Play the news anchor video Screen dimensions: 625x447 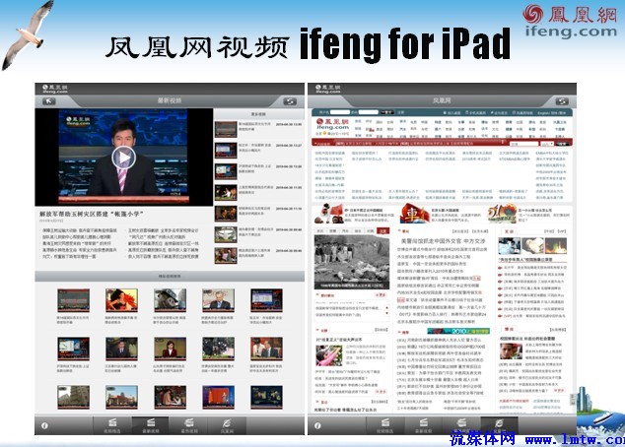122,157
